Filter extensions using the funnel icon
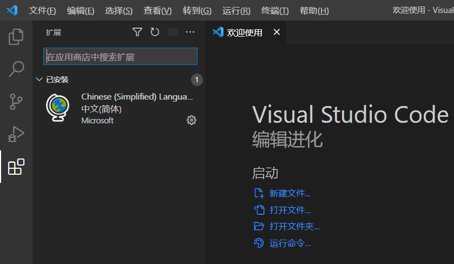 (x=137, y=32)
